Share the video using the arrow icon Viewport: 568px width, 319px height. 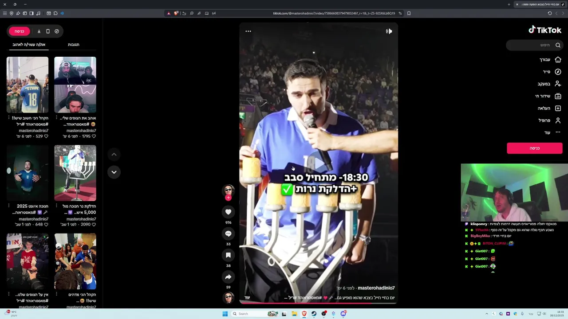(228, 277)
